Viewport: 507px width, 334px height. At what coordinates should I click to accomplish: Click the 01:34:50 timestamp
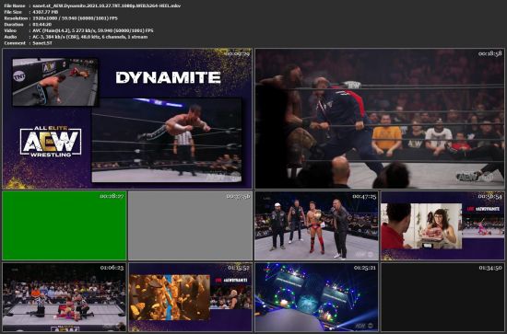(x=490, y=268)
